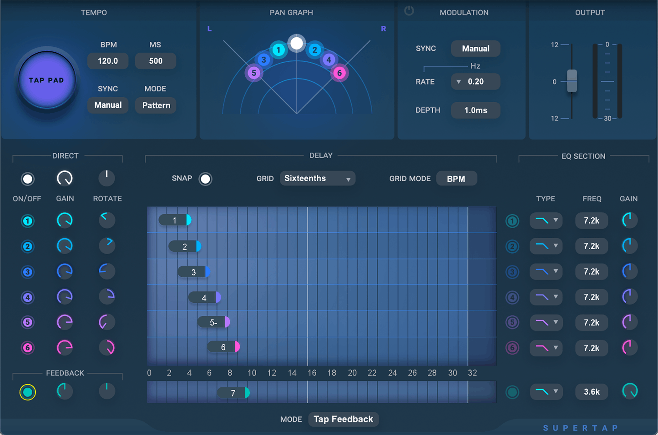Open the Sixteenths grid dropdown
The height and width of the screenshot is (435, 658).
[x=317, y=178]
